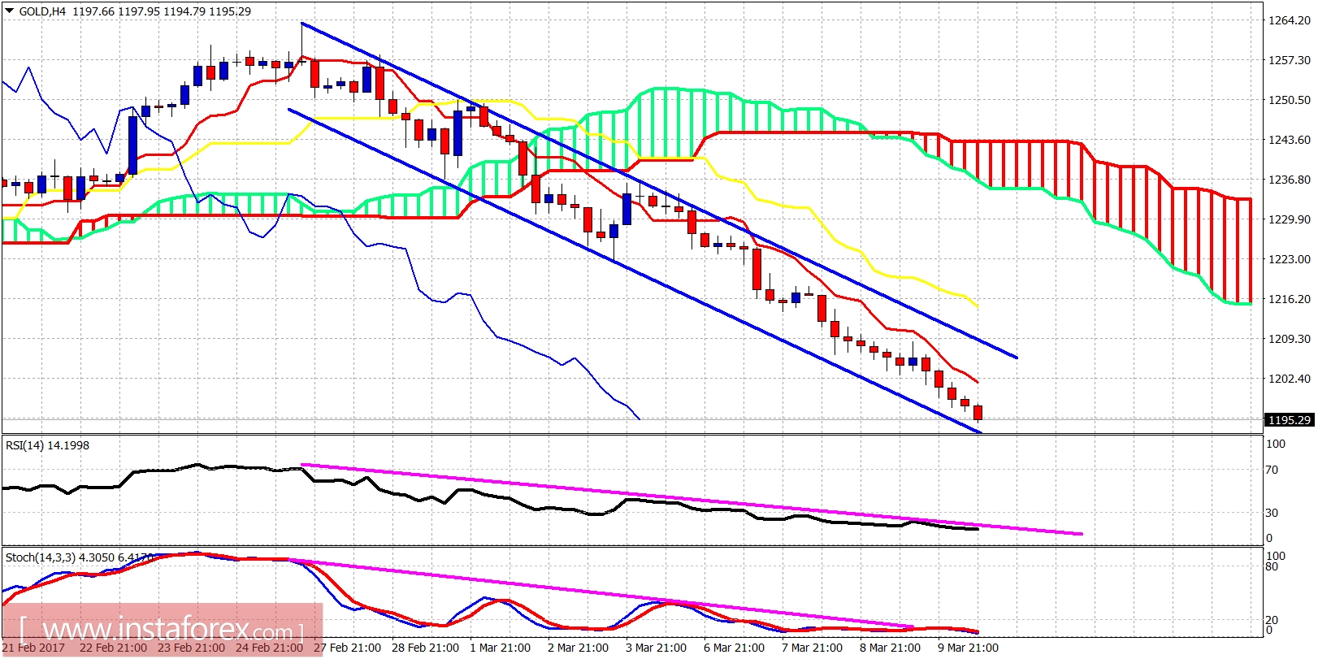
Task: Click the Stochastic 20 level label
Action: 1272,620
